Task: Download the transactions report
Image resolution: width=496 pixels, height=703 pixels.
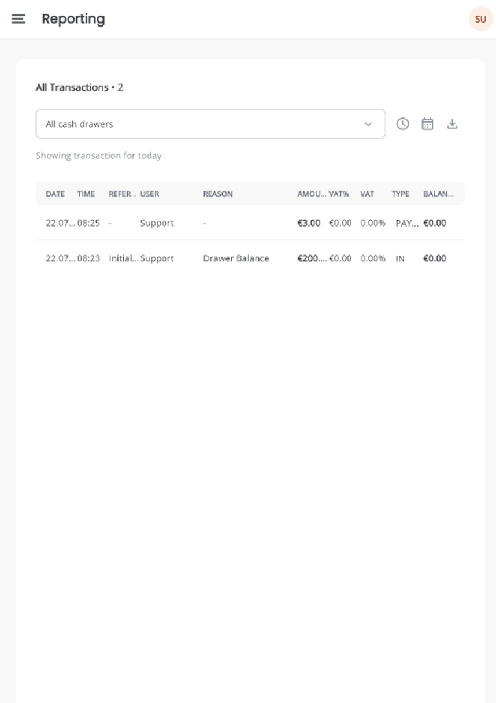Action: tap(452, 124)
